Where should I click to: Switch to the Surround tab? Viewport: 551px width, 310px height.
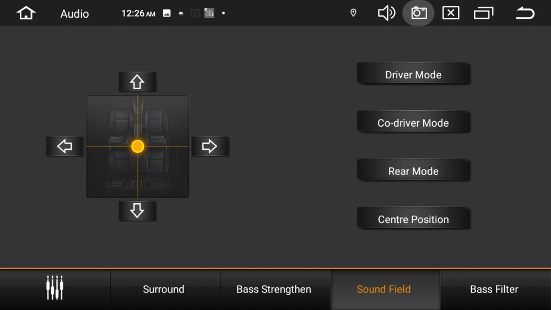click(164, 289)
